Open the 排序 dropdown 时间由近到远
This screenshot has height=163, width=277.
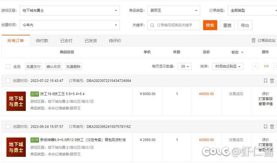click(x=228, y=66)
